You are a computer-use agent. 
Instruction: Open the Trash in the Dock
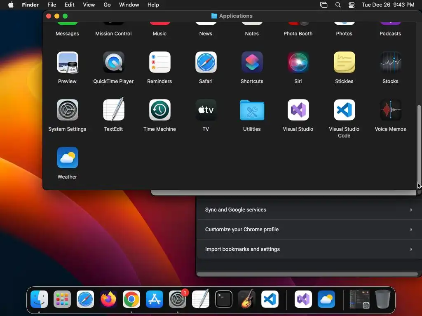pos(383,299)
